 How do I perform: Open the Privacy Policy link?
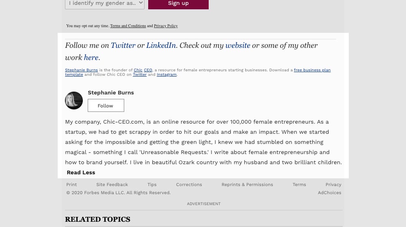pos(166,26)
